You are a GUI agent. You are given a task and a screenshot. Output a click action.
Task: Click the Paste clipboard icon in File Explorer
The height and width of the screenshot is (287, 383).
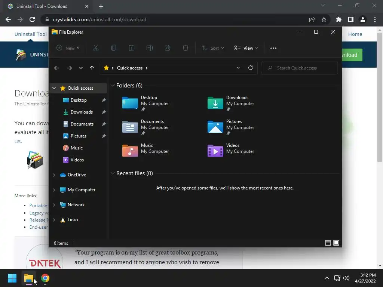[x=131, y=48]
